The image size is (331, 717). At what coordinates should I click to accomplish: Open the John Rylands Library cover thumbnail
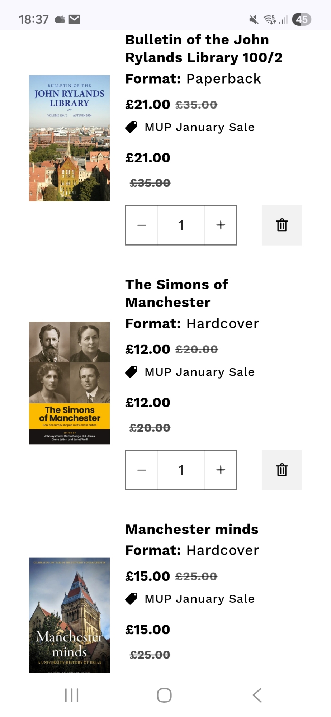(x=69, y=138)
